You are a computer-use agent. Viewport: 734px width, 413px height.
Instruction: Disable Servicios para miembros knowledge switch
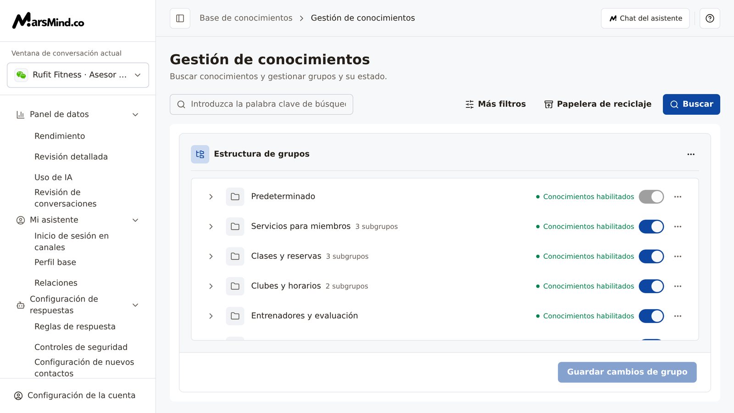point(651,227)
